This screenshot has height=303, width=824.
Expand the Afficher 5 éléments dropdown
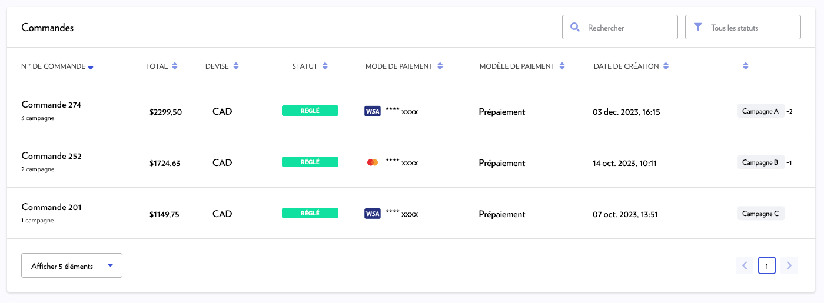pyautogui.click(x=72, y=266)
